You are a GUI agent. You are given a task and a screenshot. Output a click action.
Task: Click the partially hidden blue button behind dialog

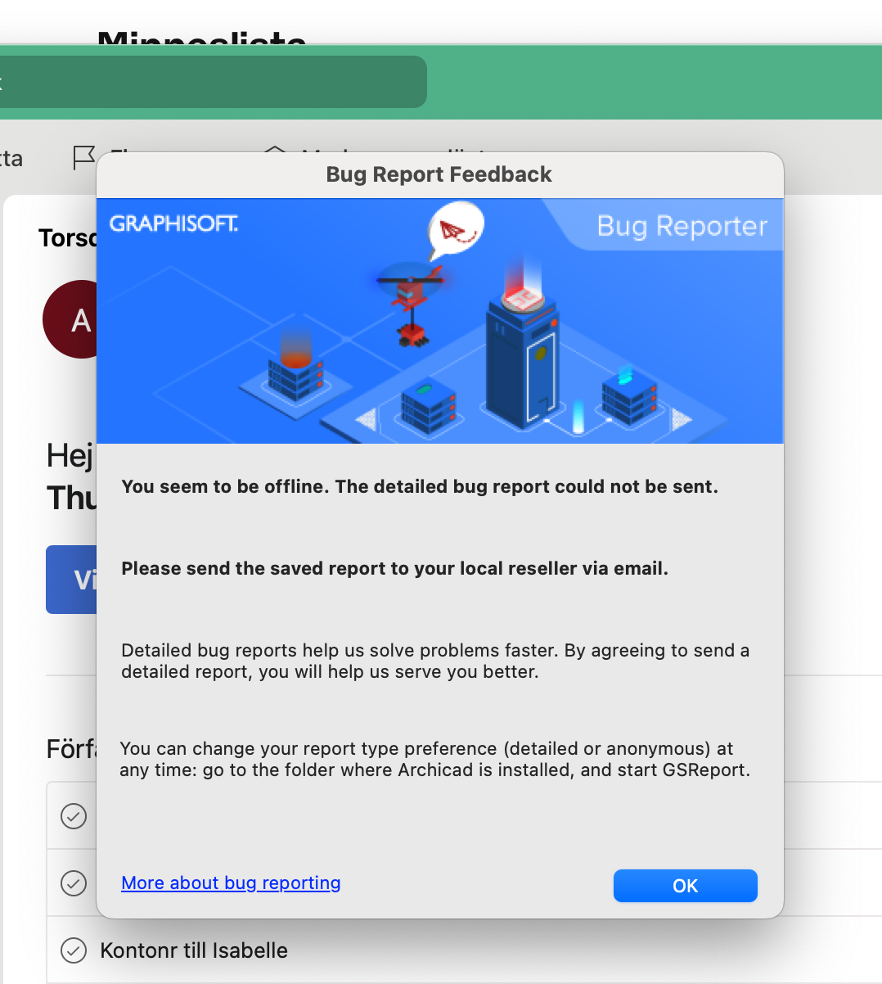(70, 580)
